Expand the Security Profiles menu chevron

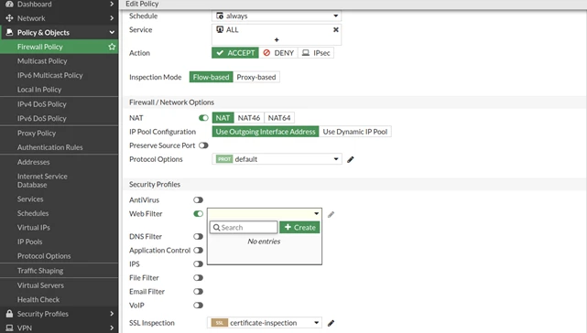click(112, 314)
